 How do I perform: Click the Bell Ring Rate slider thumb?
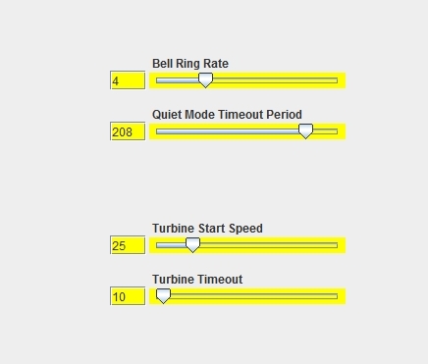[x=205, y=80]
